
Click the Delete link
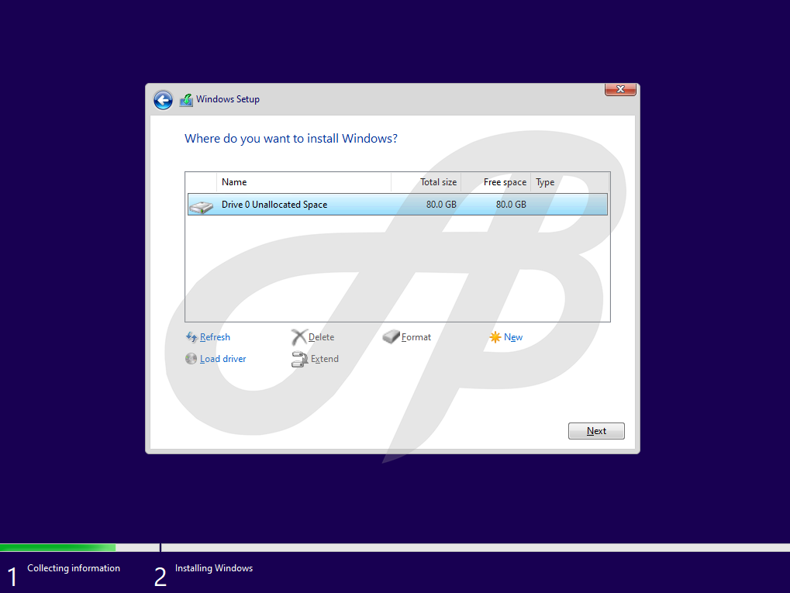[x=321, y=337]
